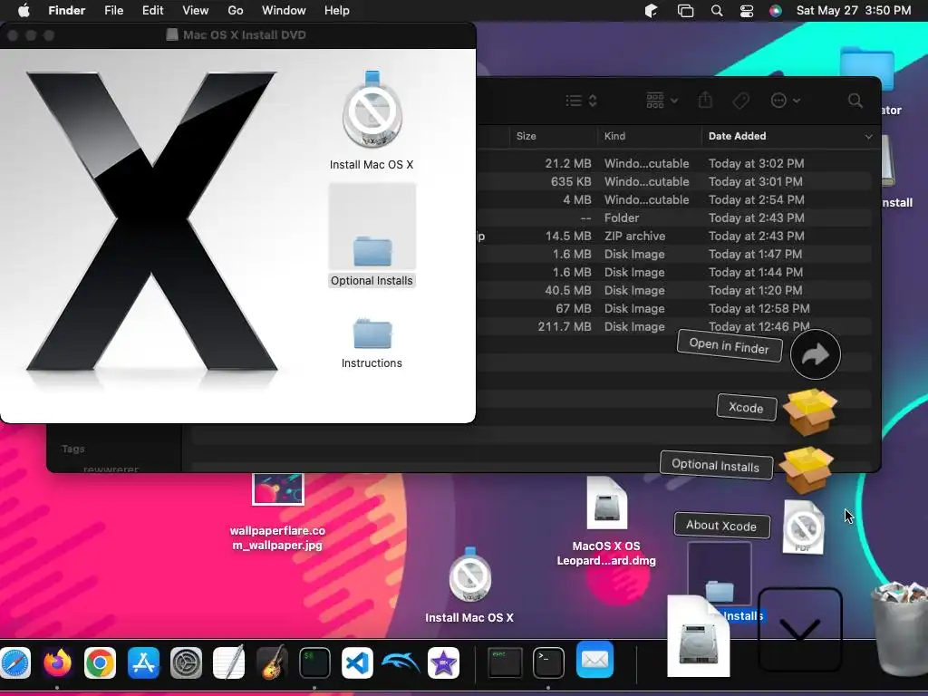Viewport: 928px width, 696px height.
Task: Open the Xcode package in the stack
Action: (809, 411)
